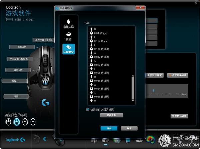Viewport: 200px width, 149px height.
Task: Click the blue DPI marker on the slider
Action: (x=153, y=90)
